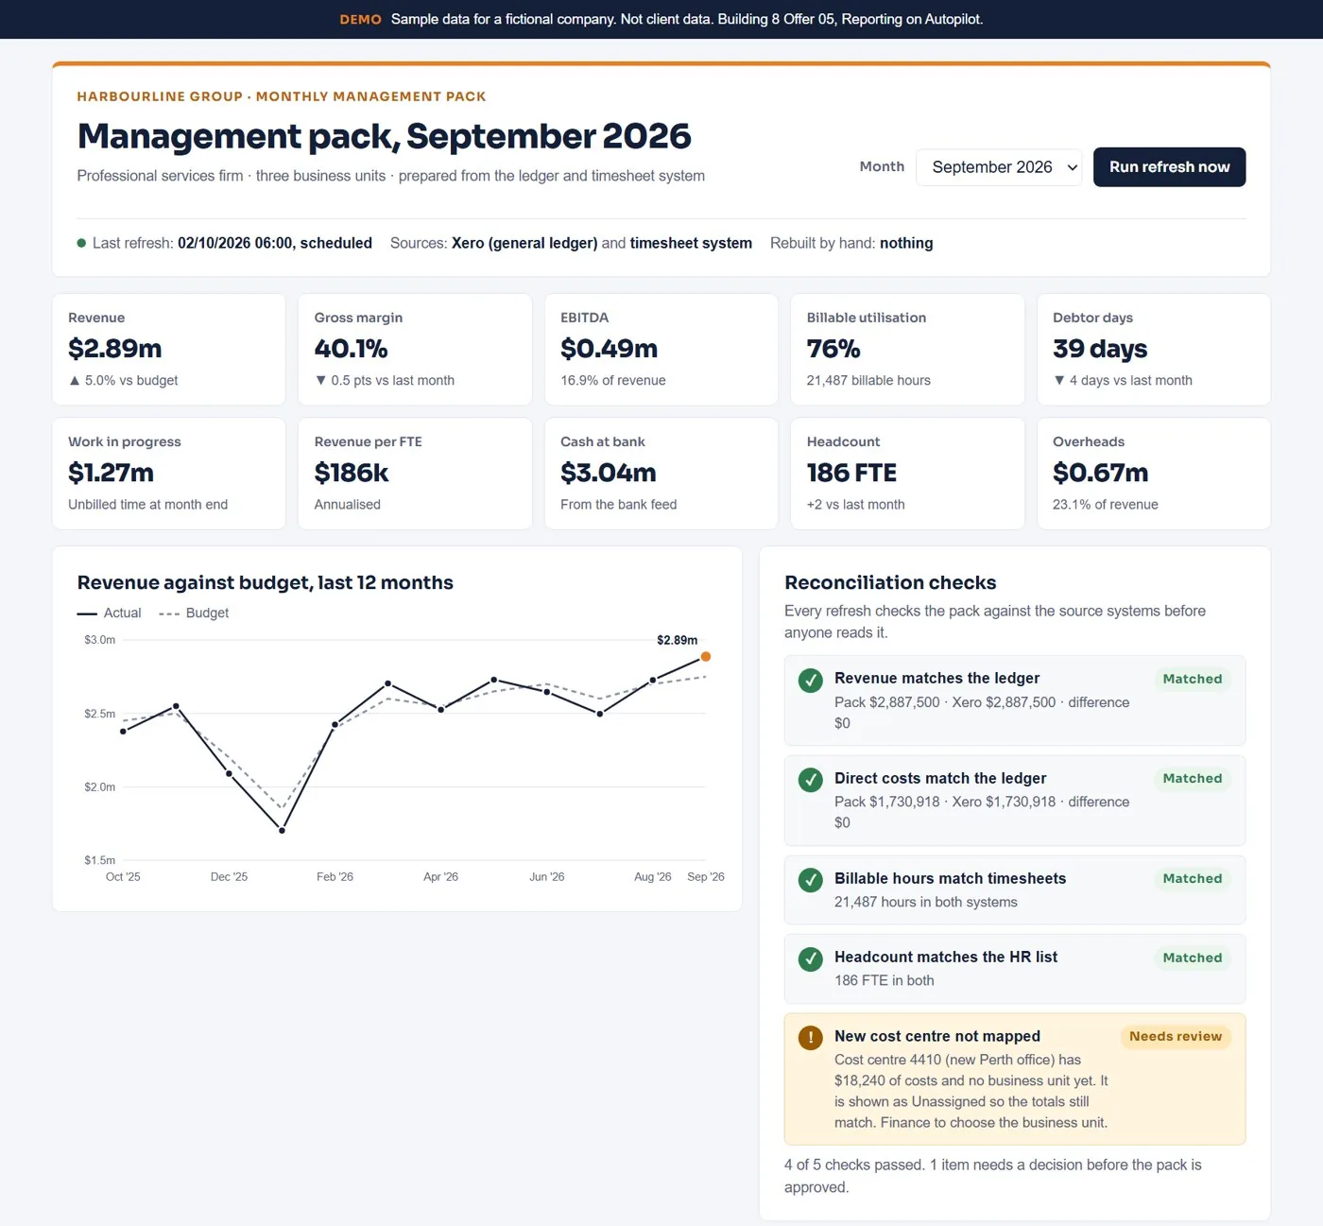
Task: Click the down triangle in 4 days vs last month
Action: (1059, 380)
